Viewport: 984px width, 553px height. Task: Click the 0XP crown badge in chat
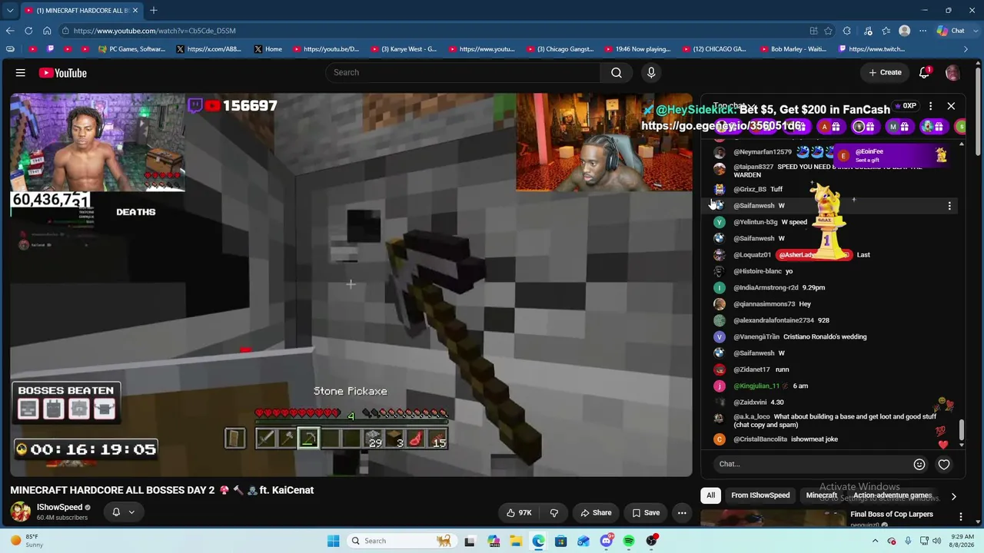904,106
